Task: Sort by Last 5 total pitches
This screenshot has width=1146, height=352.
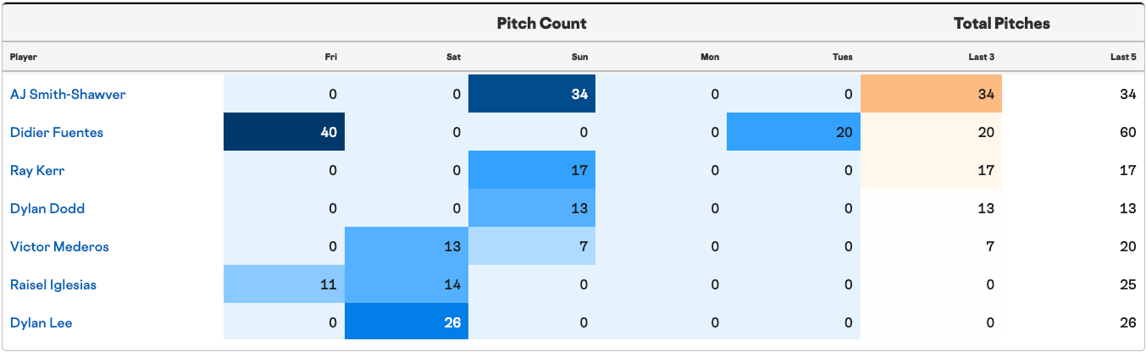Action: click(x=1123, y=58)
